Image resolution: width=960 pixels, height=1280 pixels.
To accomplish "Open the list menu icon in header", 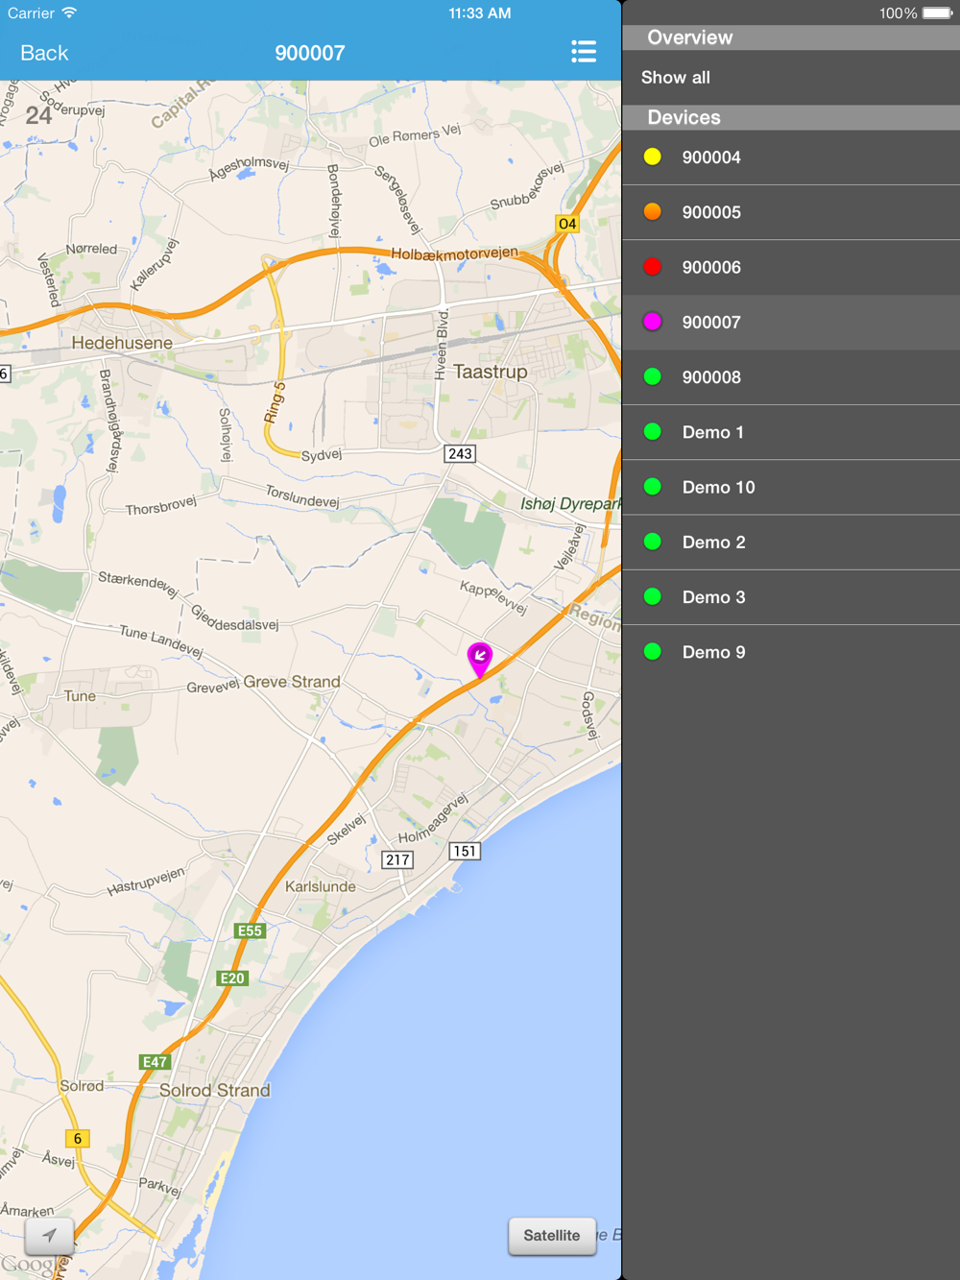I will point(584,52).
